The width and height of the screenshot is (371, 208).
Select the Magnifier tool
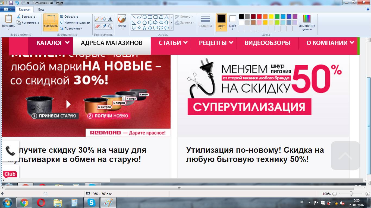[110, 26]
